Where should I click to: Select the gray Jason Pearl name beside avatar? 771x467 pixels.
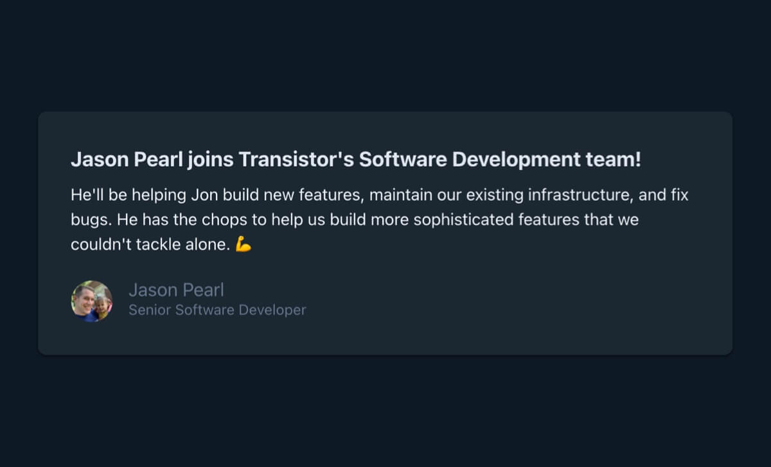pyautogui.click(x=176, y=290)
